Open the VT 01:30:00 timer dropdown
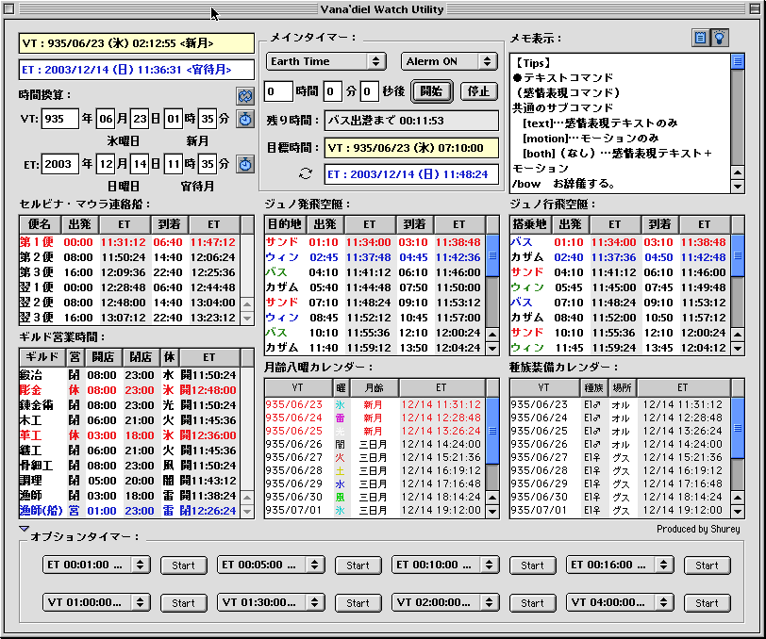Viewport: 766px width, 639px height. pyautogui.click(x=271, y=602)
